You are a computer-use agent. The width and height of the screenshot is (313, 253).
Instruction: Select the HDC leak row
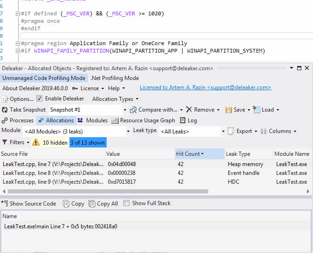pos(140,182)
